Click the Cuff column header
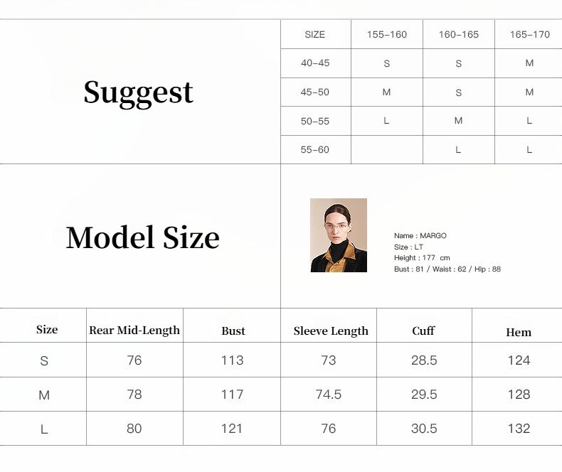This screenshot has width=562, height=472. pyautogui.click(x=423, y=331)
